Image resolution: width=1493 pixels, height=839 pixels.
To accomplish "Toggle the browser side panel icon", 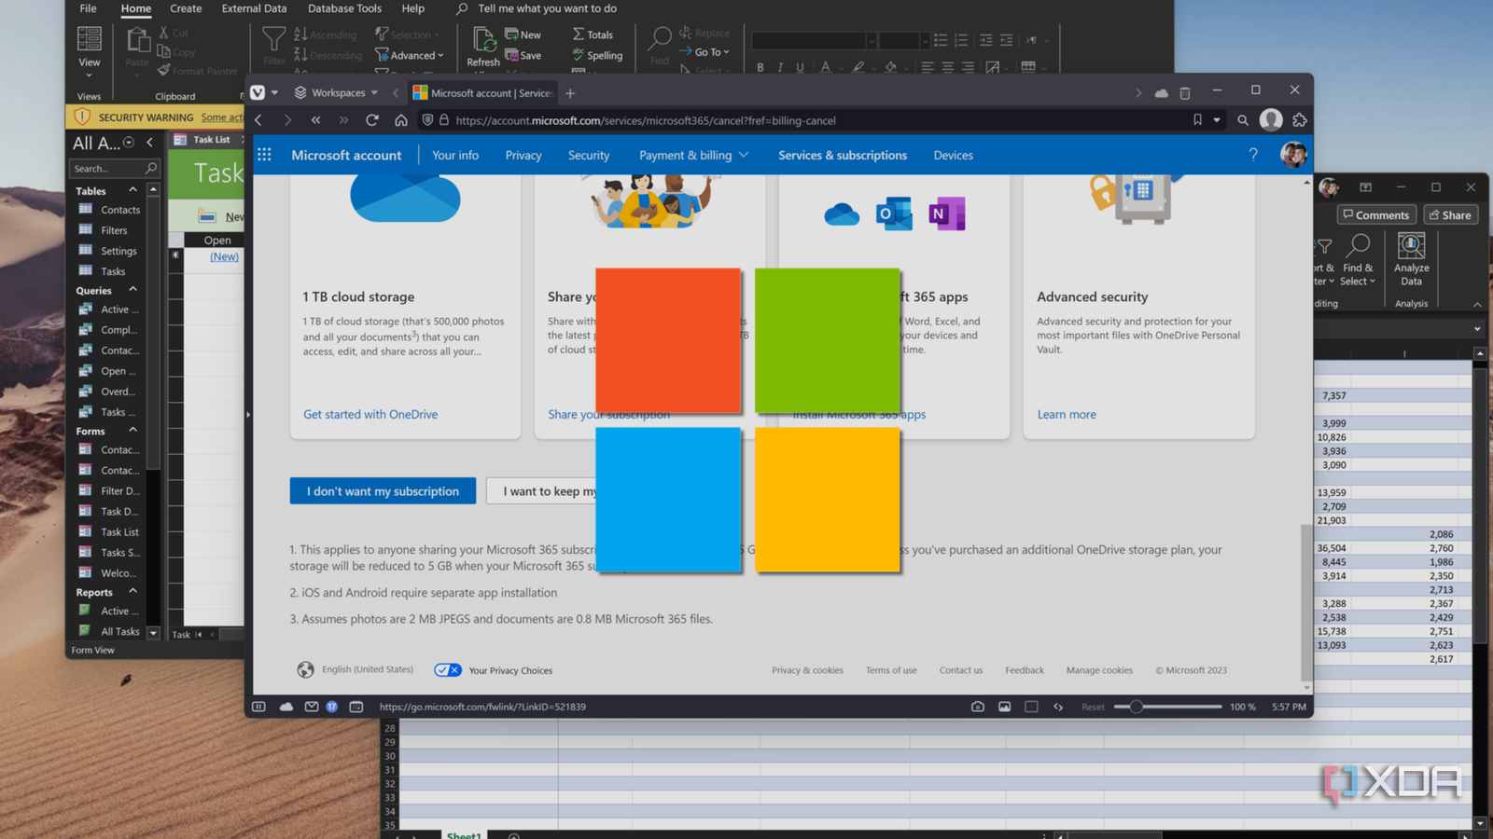I will 259,707.
